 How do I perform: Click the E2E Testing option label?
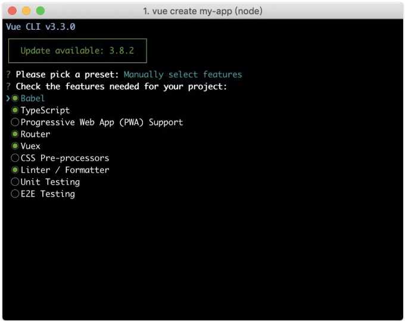click(48, 194)
